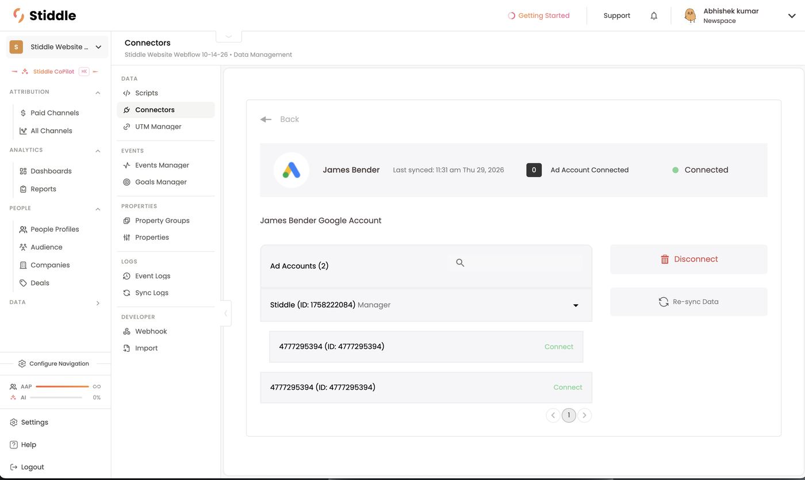Image resolution: width=805 pixels, height=480 pixels.
Task: Select People Profiles menu item
Action: (55, 229)
